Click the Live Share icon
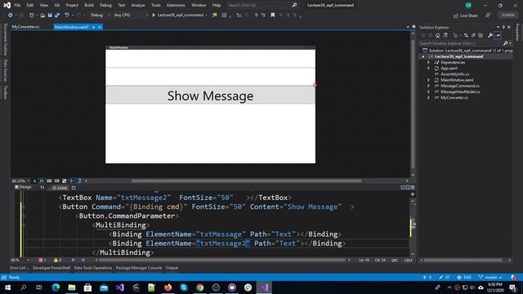This screenshot has height=294, width=523. coord(456,16)
